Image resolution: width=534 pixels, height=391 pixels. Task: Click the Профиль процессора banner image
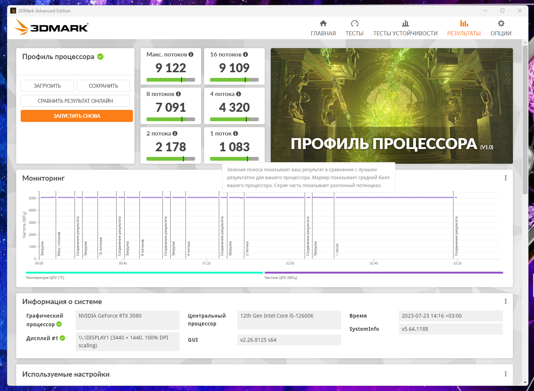pyautogui.click(x=392, y=106)
